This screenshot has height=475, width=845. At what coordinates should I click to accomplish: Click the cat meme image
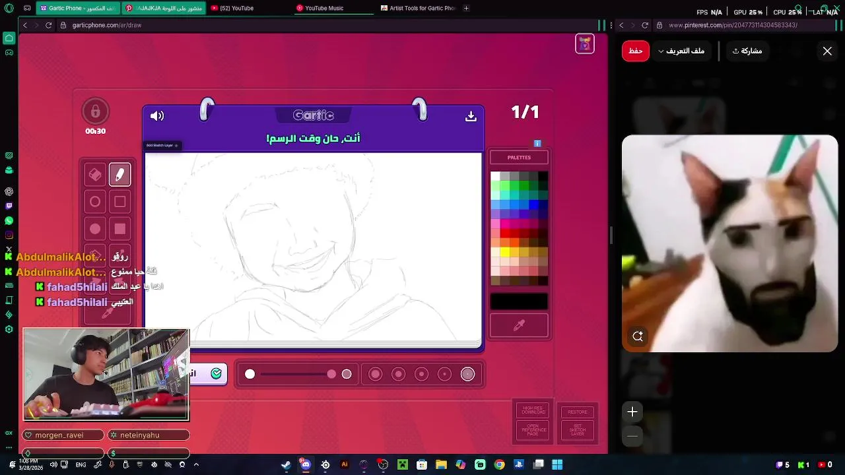[729, 243]
